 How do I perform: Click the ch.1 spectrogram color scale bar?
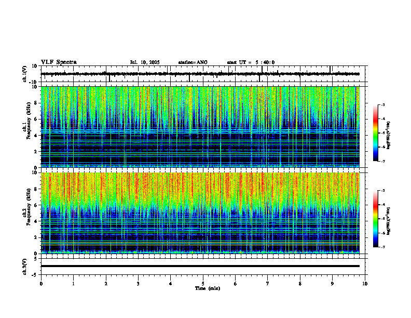(x=375, y=132)
